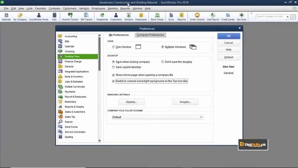The image size is (298, 168).
Task: Launch the Calc calculator icon
Action: (54, 17)
